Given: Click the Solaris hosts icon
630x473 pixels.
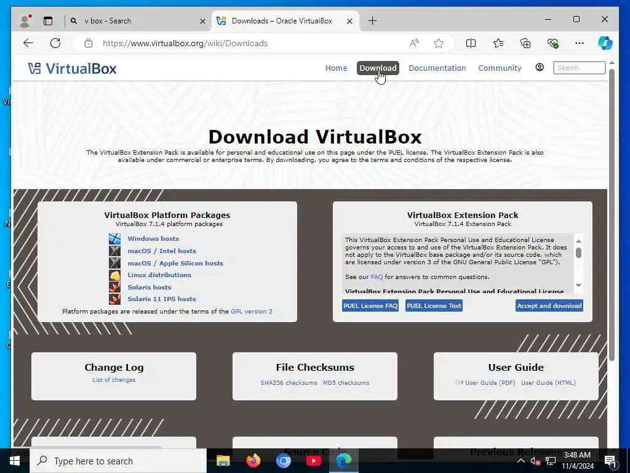Looking at the screenshot, I should (x=114, y=287).
